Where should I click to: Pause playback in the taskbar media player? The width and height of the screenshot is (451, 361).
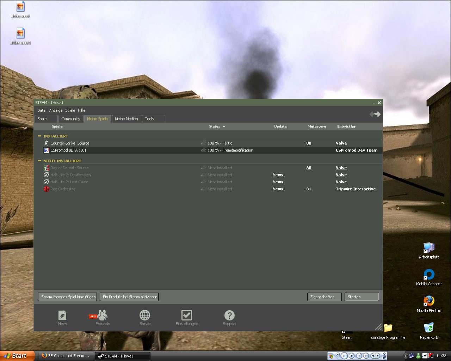[x=345, y=356]
